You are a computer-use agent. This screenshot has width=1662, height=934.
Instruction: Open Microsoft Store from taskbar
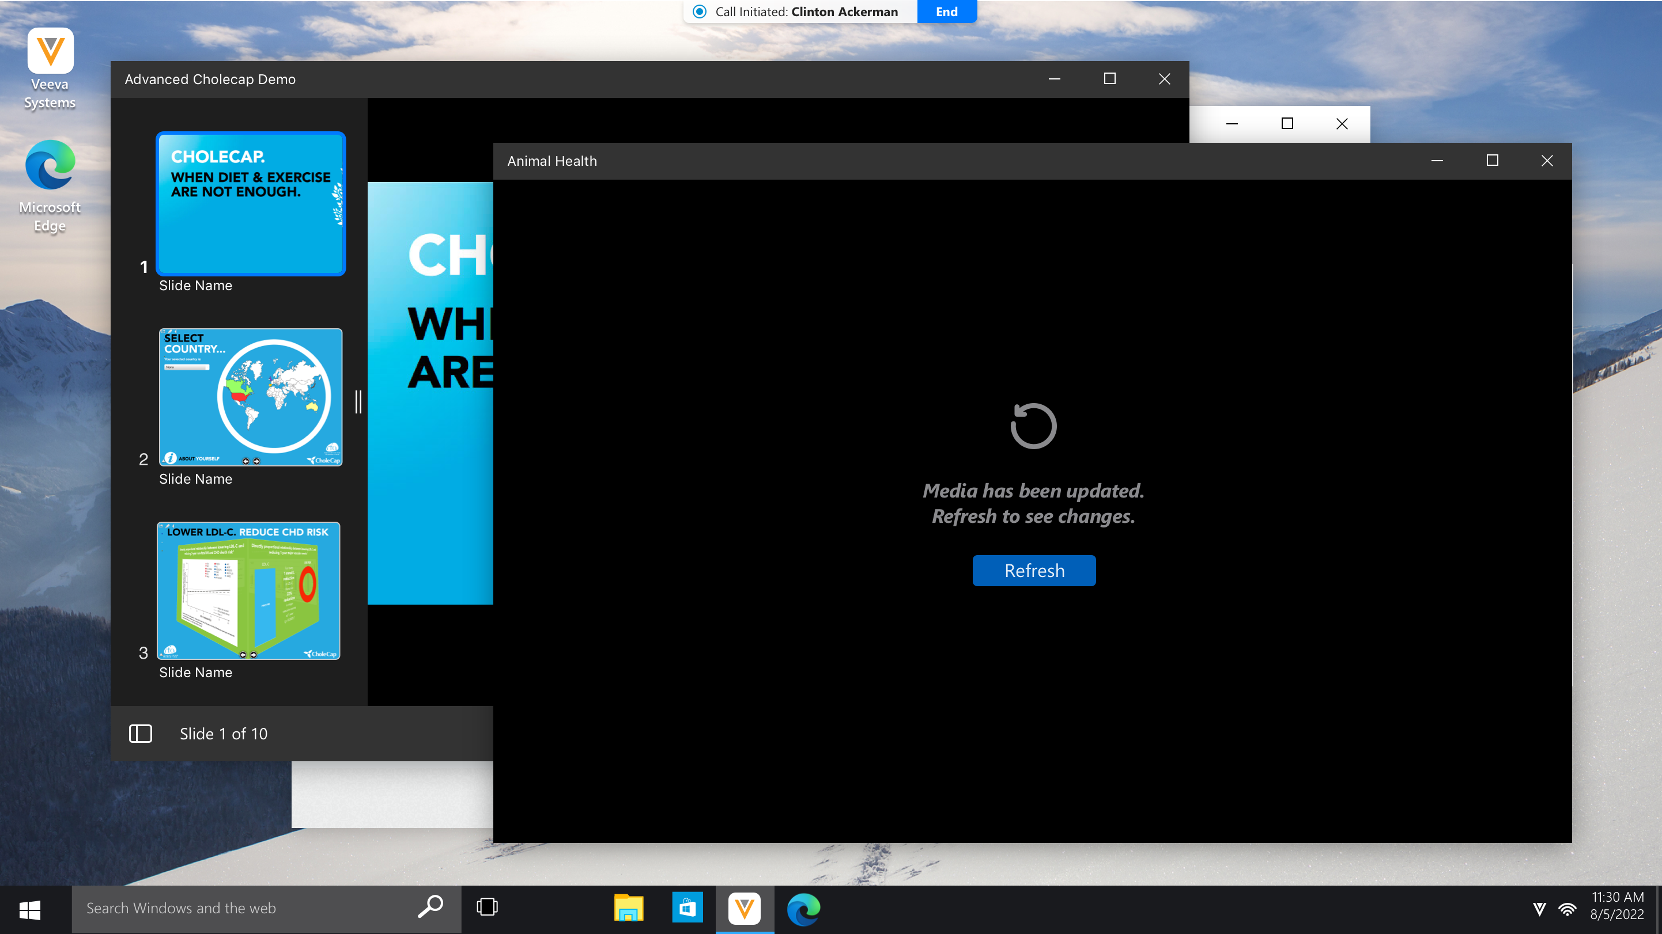point(686,908)
